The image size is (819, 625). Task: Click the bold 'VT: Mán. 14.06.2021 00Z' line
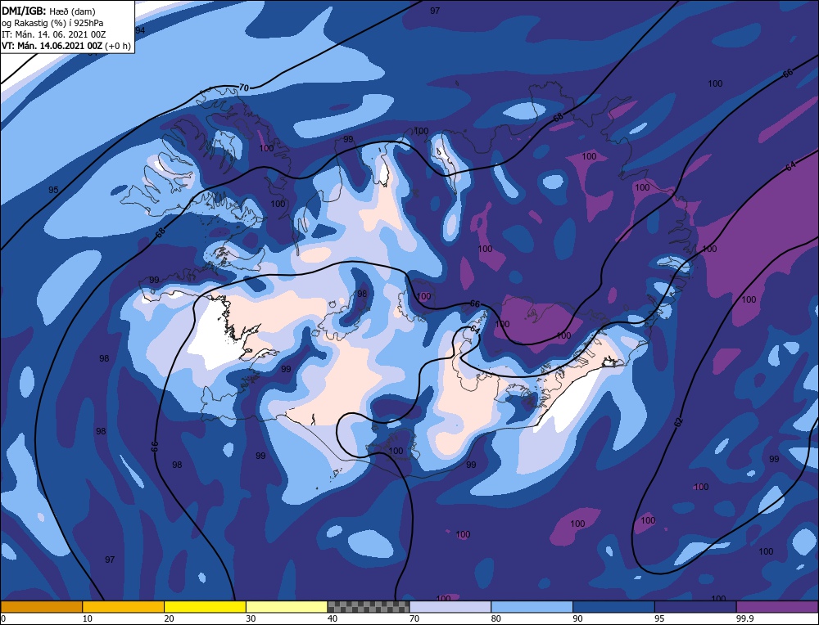pos(52,46)
